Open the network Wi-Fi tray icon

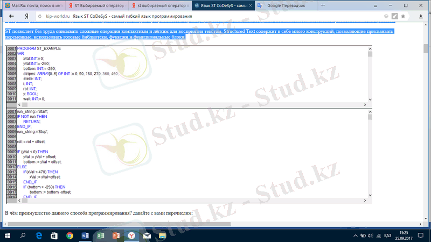(x=379, y=236)
